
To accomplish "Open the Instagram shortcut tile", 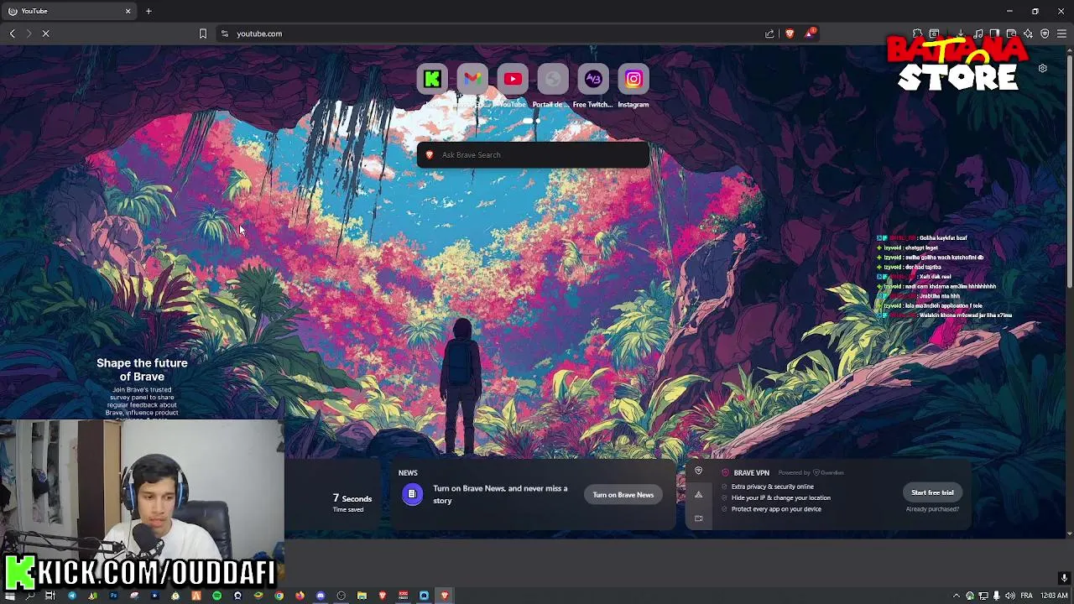I will (x=633, y=80).
